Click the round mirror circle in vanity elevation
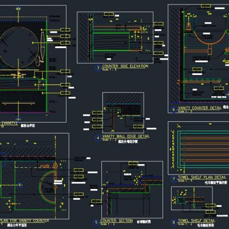Screen dimensions: 229x229 (18, 48)
